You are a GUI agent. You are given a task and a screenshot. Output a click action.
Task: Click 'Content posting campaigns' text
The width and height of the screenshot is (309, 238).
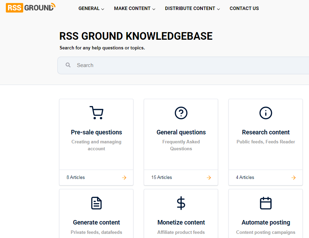[x=266, y=232]
